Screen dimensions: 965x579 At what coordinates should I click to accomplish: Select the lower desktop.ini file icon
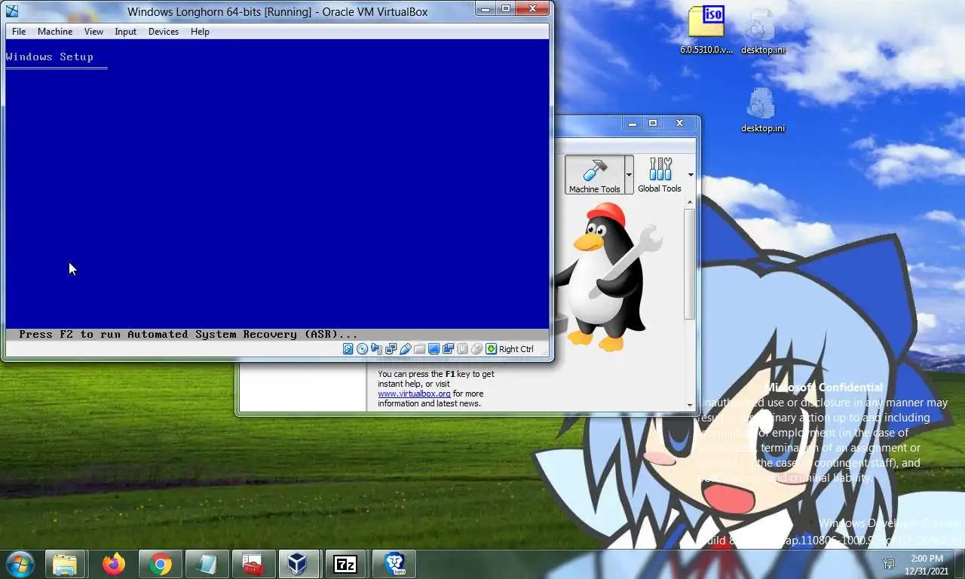point(762,110)
